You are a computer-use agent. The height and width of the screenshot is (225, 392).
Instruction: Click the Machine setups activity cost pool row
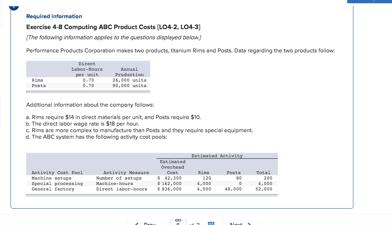(109, 178)
